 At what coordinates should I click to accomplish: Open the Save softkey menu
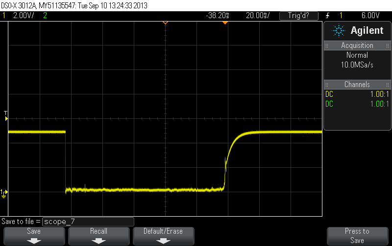point(34,236)
